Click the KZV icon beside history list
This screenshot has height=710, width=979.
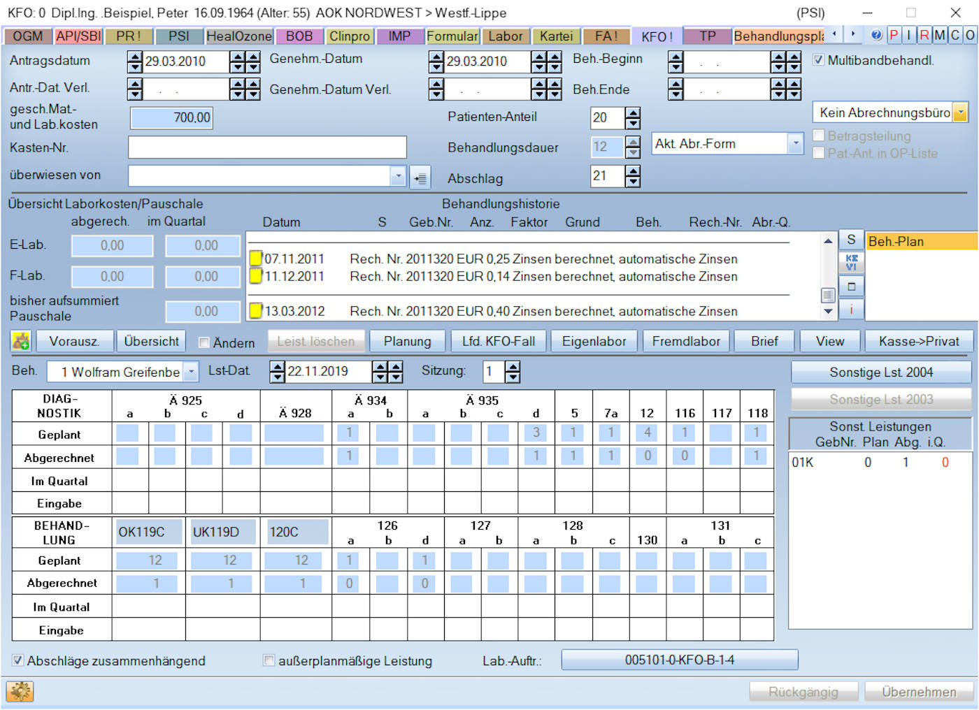coord(851,263)
